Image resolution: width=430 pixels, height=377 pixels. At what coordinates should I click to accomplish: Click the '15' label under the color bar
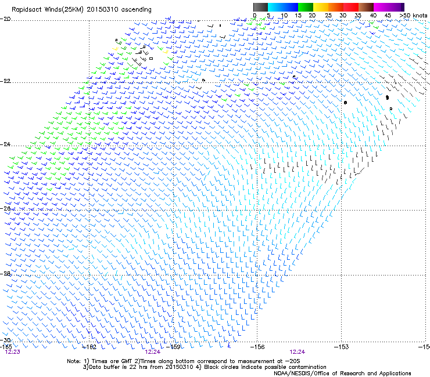click(x=298, y=16)
